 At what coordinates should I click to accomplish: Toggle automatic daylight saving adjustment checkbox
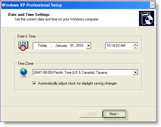pyautogui.click(x=34, y=83)
